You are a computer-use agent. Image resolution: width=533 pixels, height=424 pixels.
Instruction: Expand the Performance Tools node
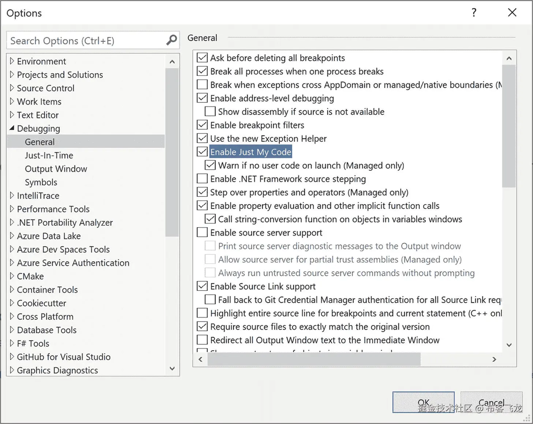(12, 209)
